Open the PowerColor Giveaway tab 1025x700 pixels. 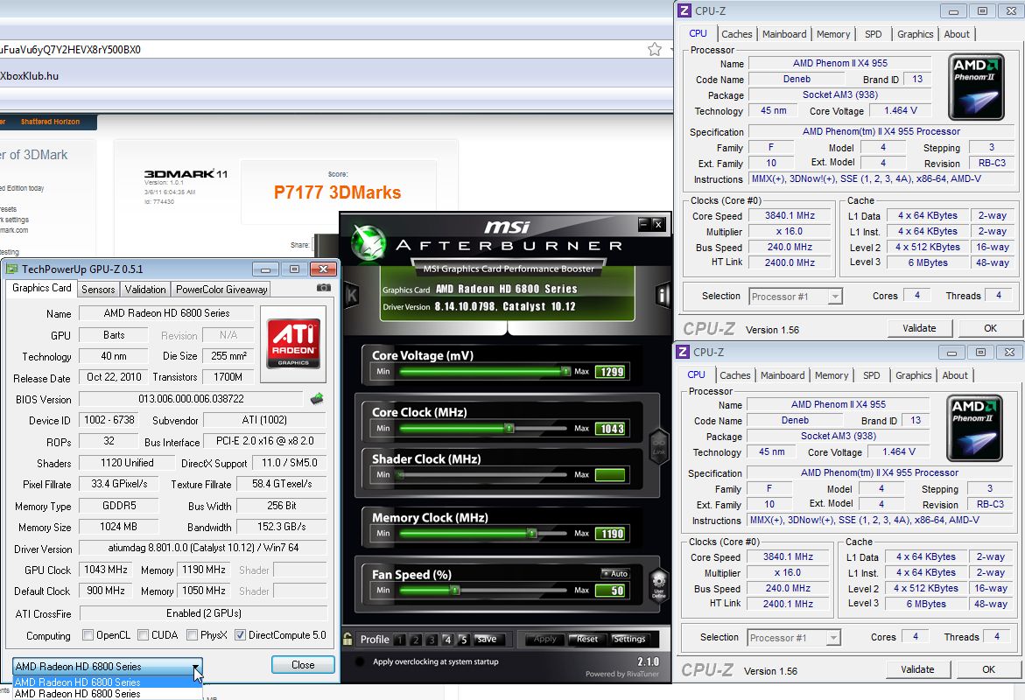221,289
